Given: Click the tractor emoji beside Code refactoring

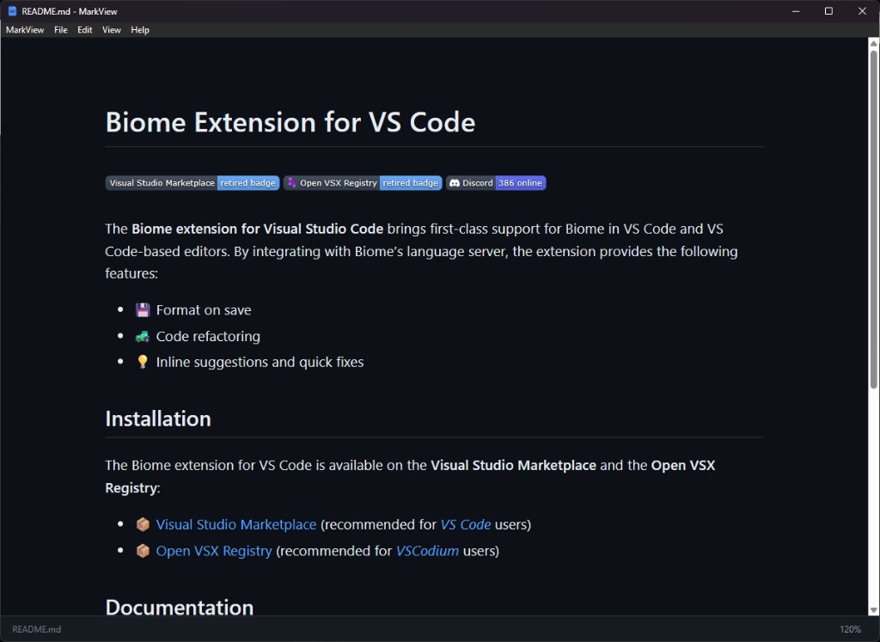Looking at the screenshot, I should click(143, 336).
